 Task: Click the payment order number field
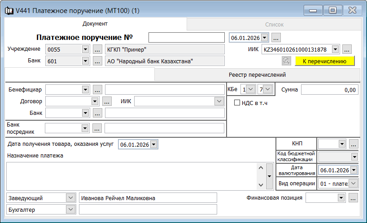coord(186,38)
